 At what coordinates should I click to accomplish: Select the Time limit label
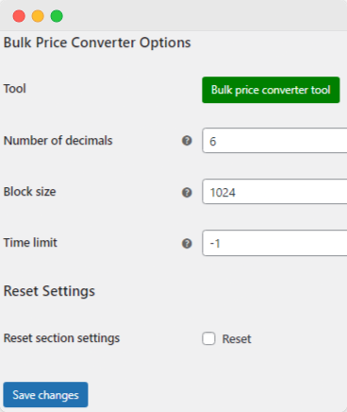(x=30, y=243)
